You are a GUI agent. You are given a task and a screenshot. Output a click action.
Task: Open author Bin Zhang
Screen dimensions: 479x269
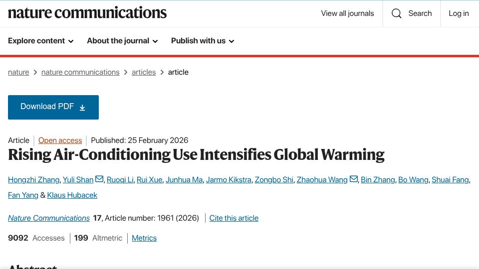378,180
